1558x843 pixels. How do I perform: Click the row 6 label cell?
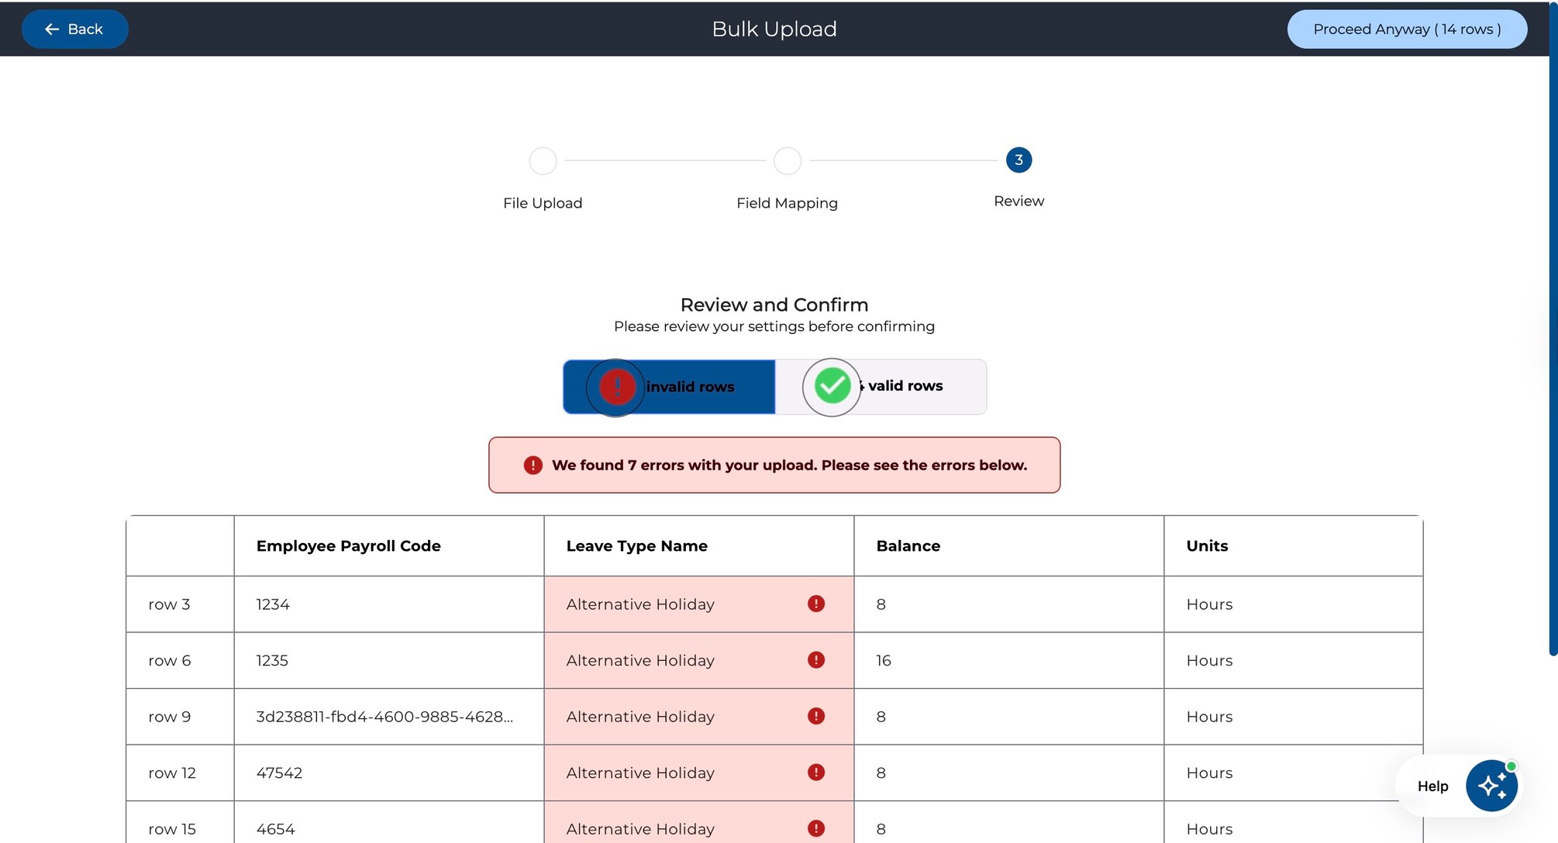point(181,661)
